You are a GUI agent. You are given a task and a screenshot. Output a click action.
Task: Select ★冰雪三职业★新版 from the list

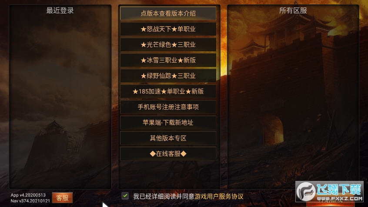168,60
